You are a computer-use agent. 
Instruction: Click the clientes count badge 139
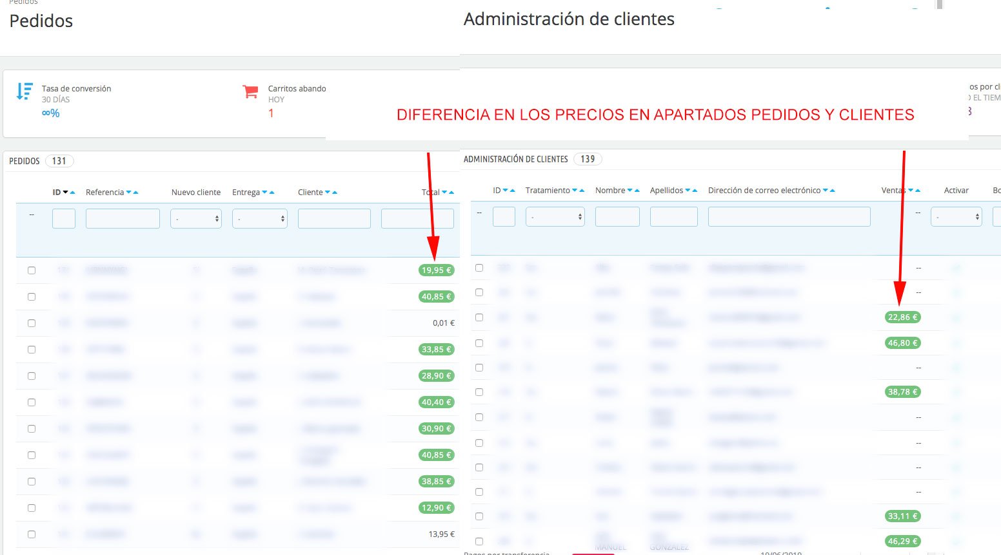tap(588, 159)
